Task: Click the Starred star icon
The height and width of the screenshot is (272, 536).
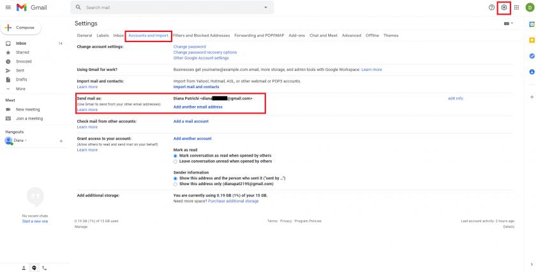Action: coord(8,52)
